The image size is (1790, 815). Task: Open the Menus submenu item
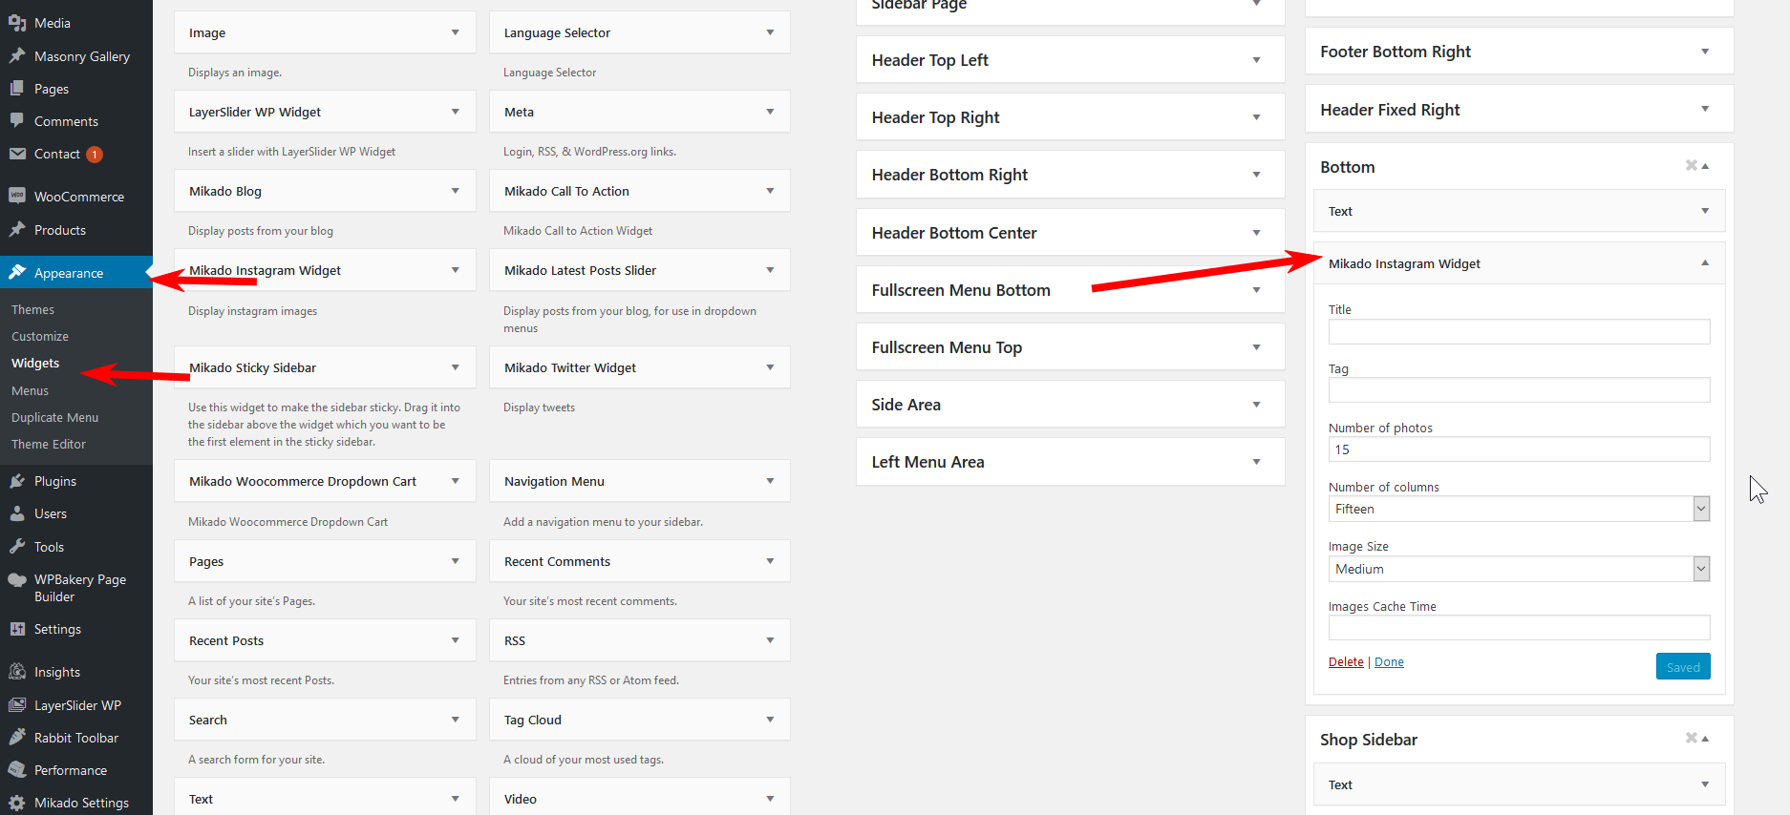point(30,390)
